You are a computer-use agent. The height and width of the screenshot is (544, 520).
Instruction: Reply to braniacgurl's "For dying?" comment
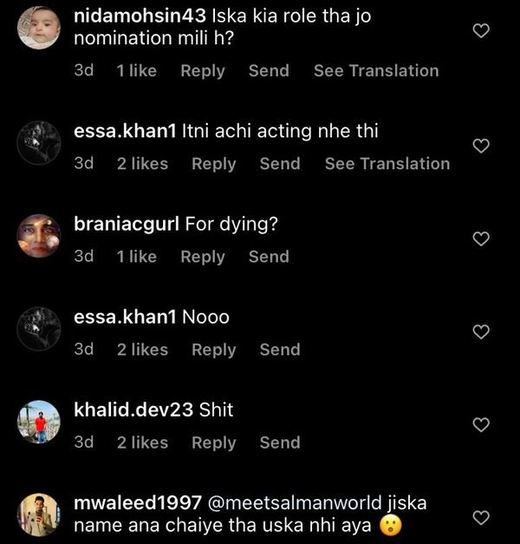(x=203, y=257)
